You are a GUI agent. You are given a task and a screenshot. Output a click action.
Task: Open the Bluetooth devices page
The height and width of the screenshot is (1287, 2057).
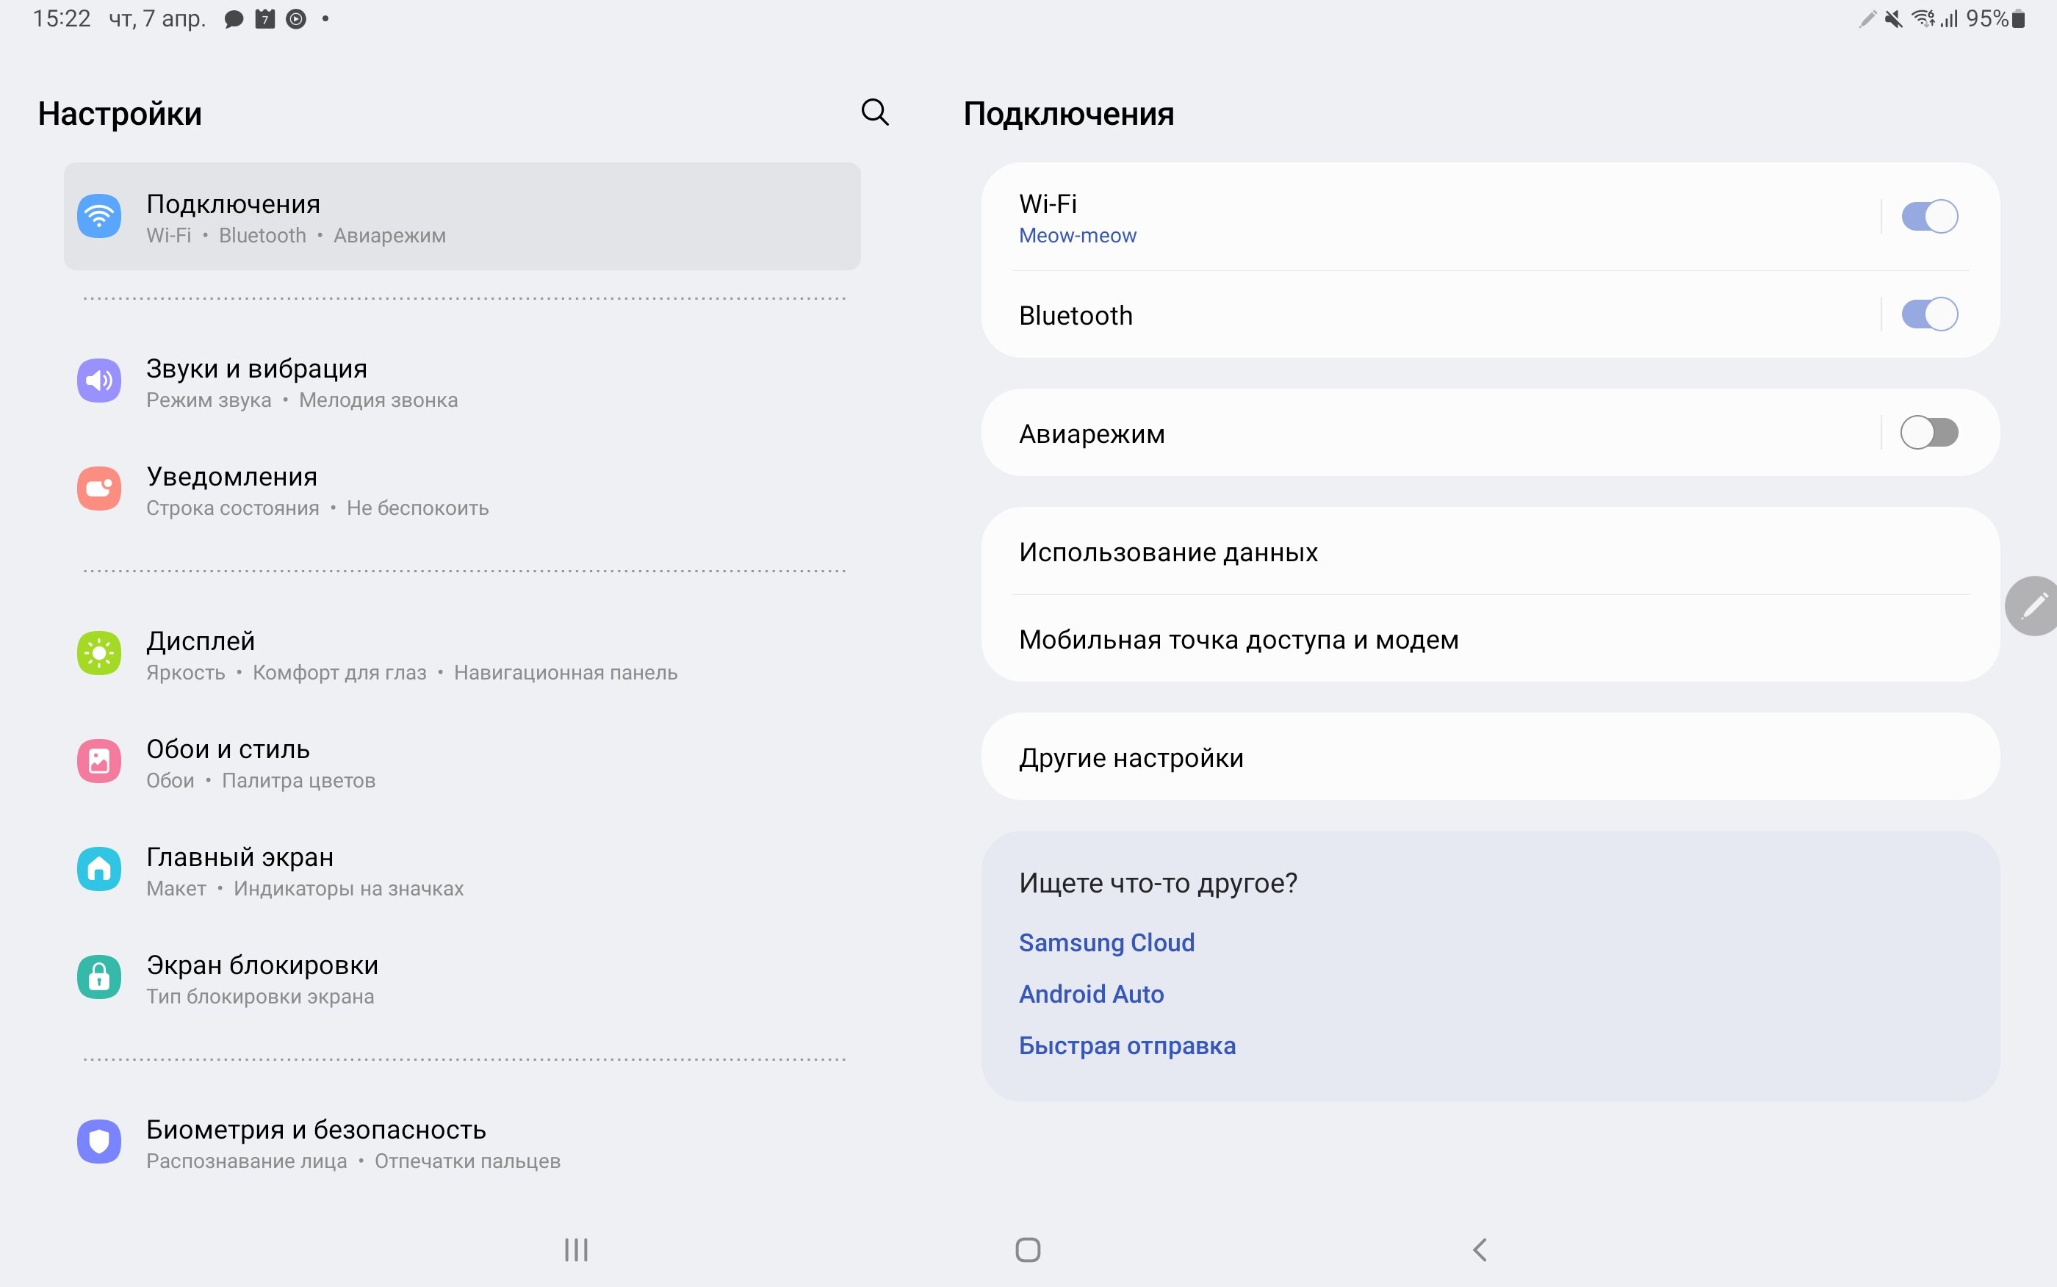(x=1430, y=315)
